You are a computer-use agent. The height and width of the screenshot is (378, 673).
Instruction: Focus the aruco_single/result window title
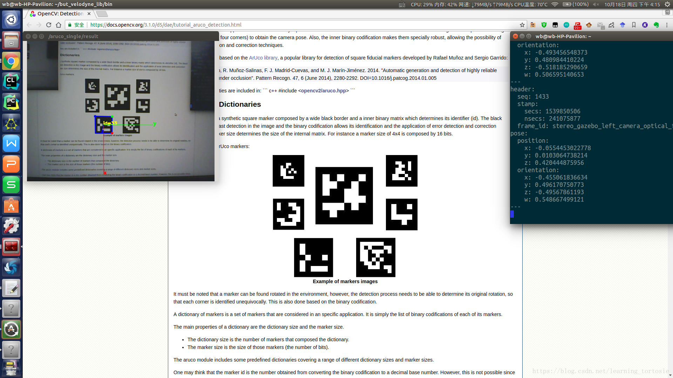[x=73, y=36]
